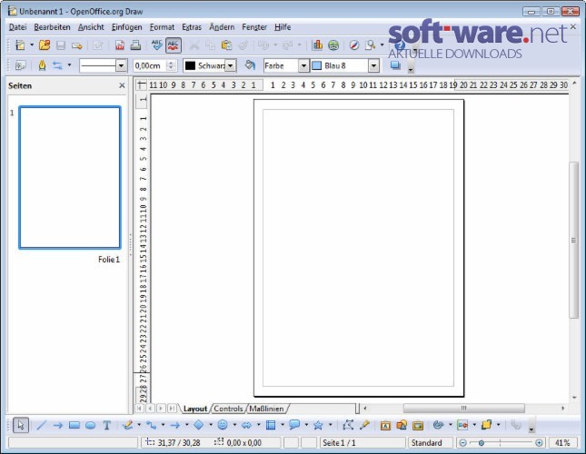This screenshot has height=454, width=586.
Task: Click the Blau 8 fill color swatch
Action: point(317,65)
